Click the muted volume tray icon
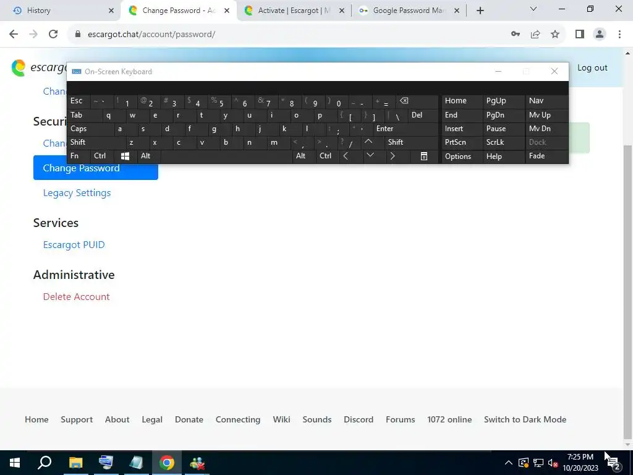This screenshot has width=633, height=475. pyautogui.click(x=553, y=463)
